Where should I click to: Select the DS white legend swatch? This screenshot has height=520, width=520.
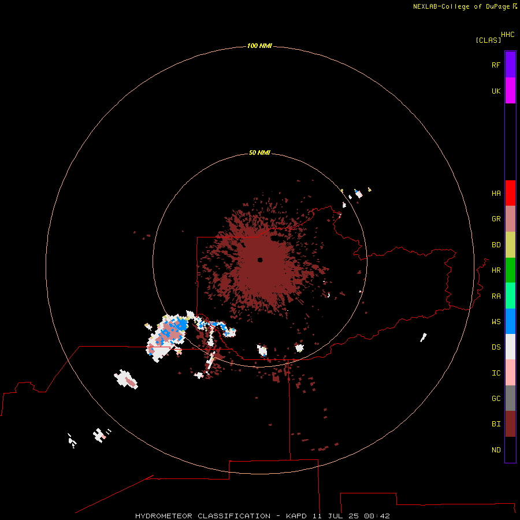coord(510,347)
